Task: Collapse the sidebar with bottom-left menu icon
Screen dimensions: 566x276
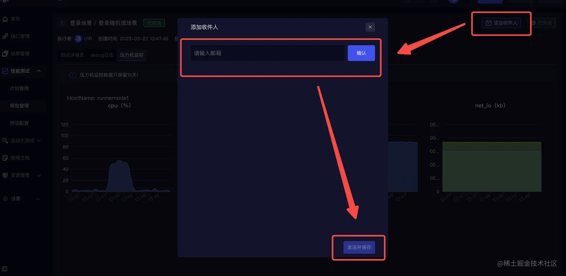Action: (5, 269)
